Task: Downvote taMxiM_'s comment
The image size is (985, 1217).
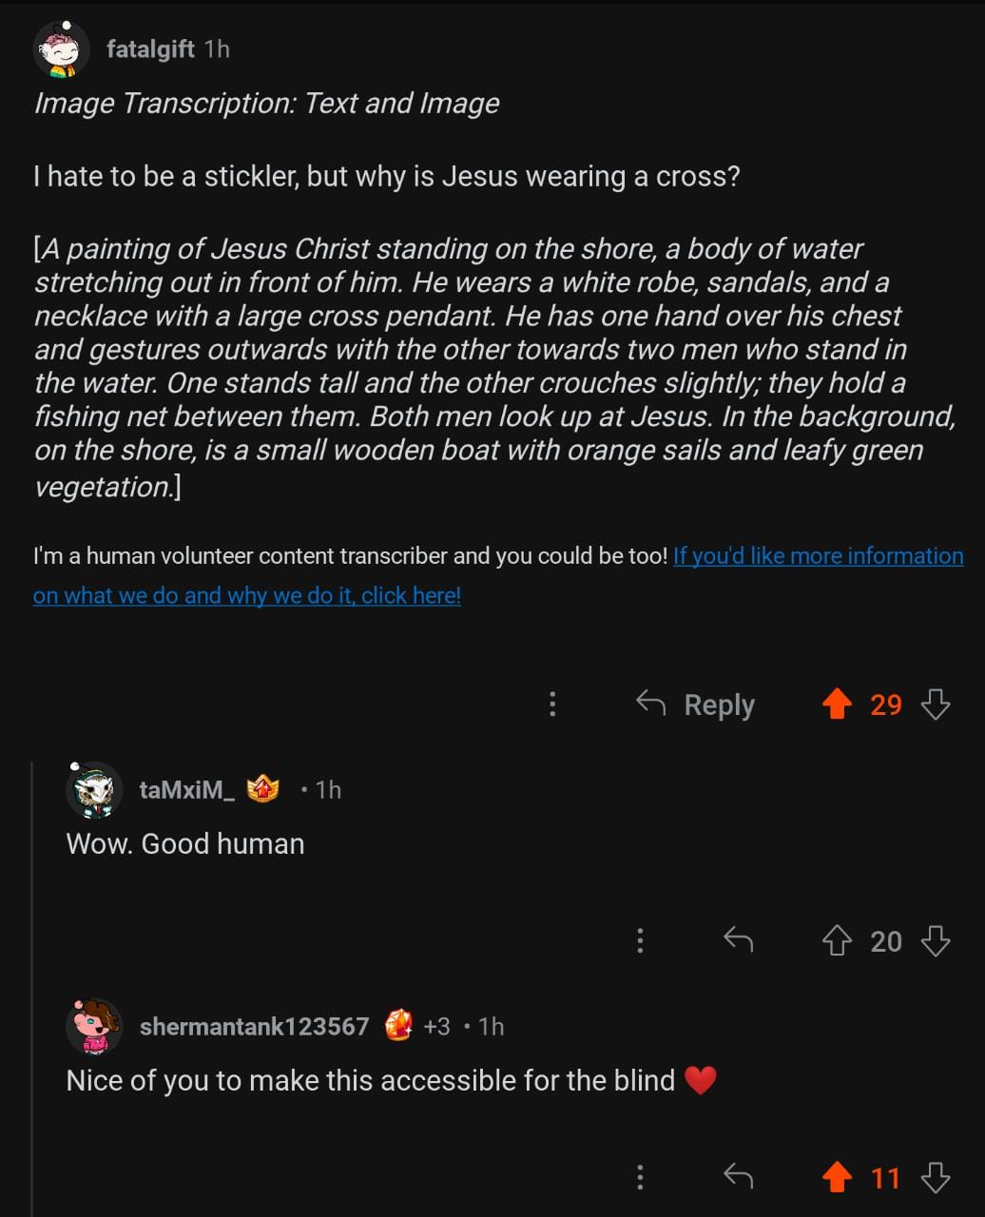Action: tap(936, 941)
